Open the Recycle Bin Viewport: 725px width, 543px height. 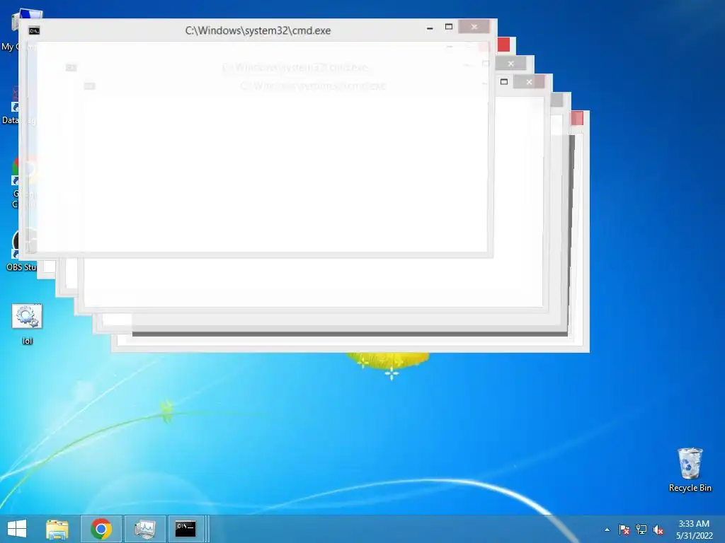[690, 469]
